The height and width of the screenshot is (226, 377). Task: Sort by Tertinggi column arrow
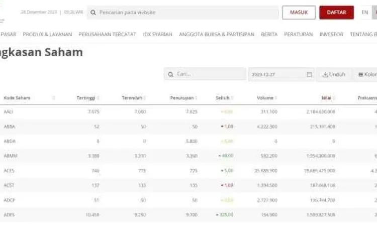98,98
